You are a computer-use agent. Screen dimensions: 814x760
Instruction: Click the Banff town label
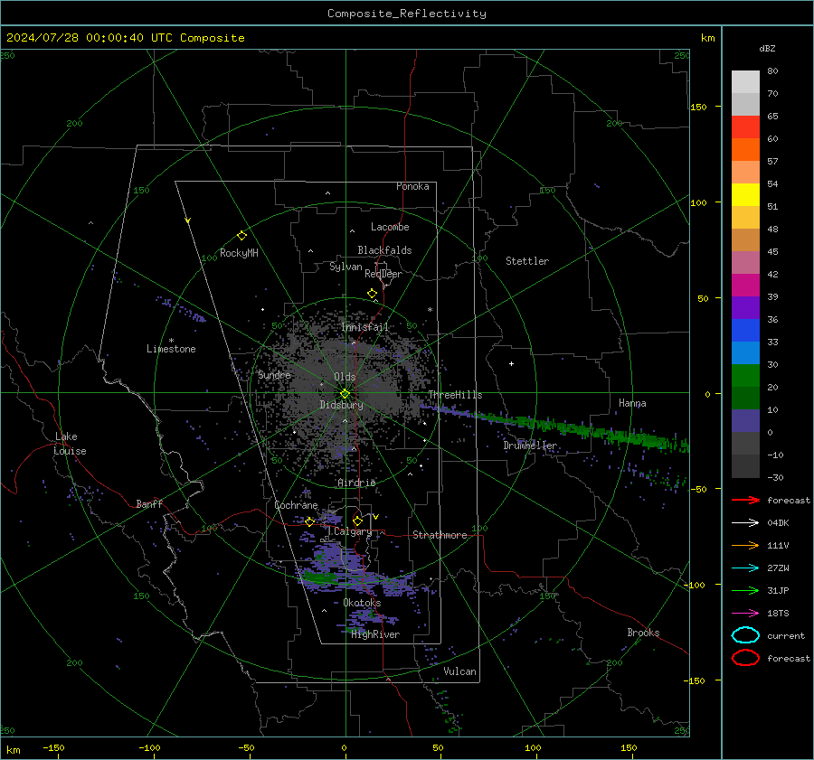149,503
